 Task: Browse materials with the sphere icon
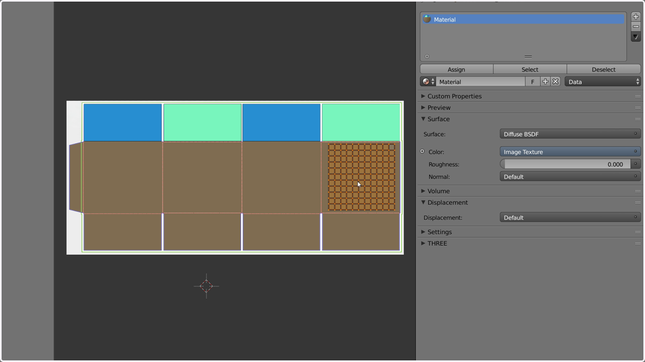(x=428, y=82)
